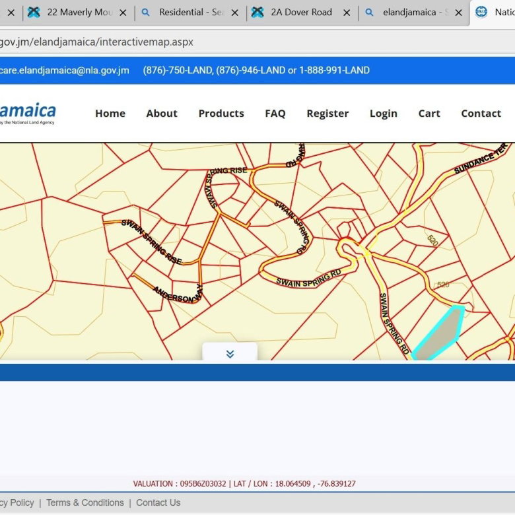The width and height of the screenshot is (515, 515).
Task: Close the 22 Maverly tab
Action: coord(123,13)
